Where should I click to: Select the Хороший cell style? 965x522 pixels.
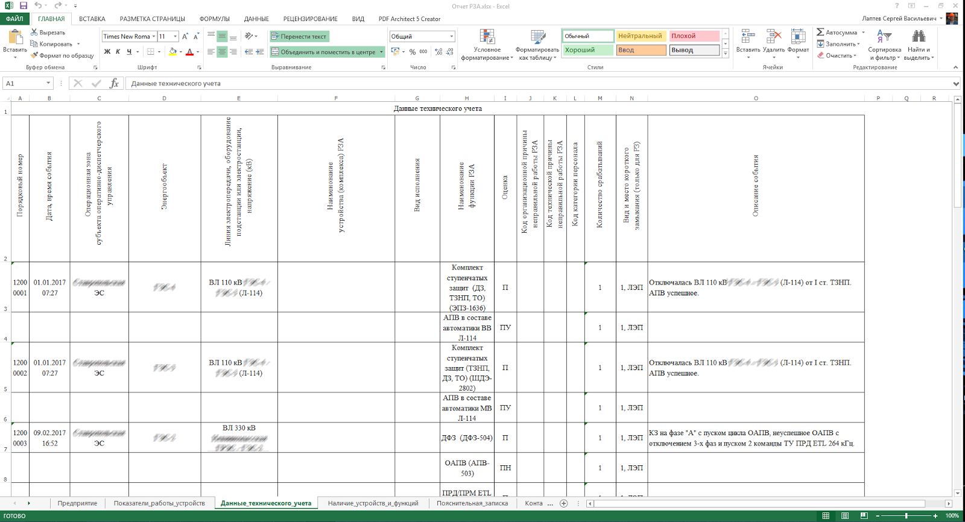click(588, 50)
